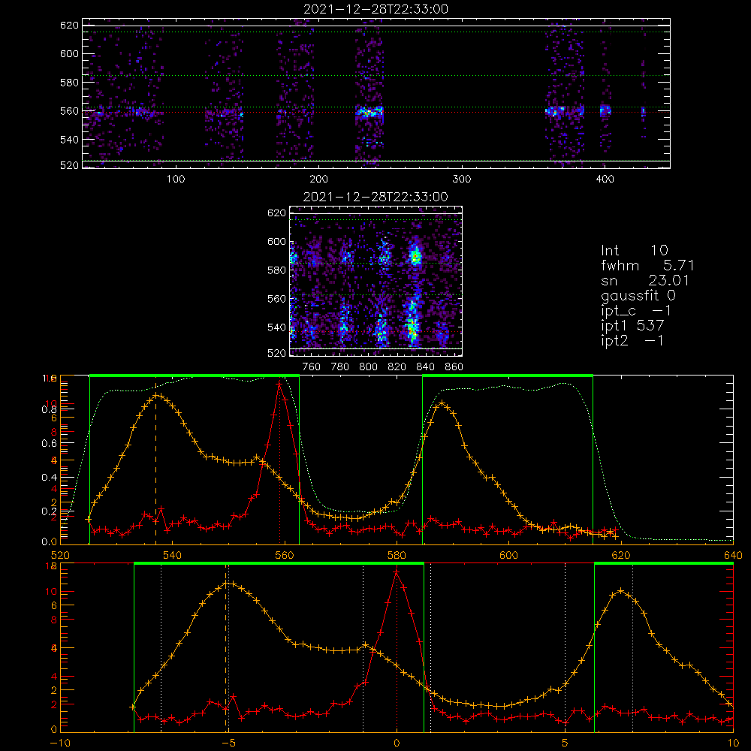Click the 580 label on the 520–640 horizontal axis

click(x=397, y=556)
